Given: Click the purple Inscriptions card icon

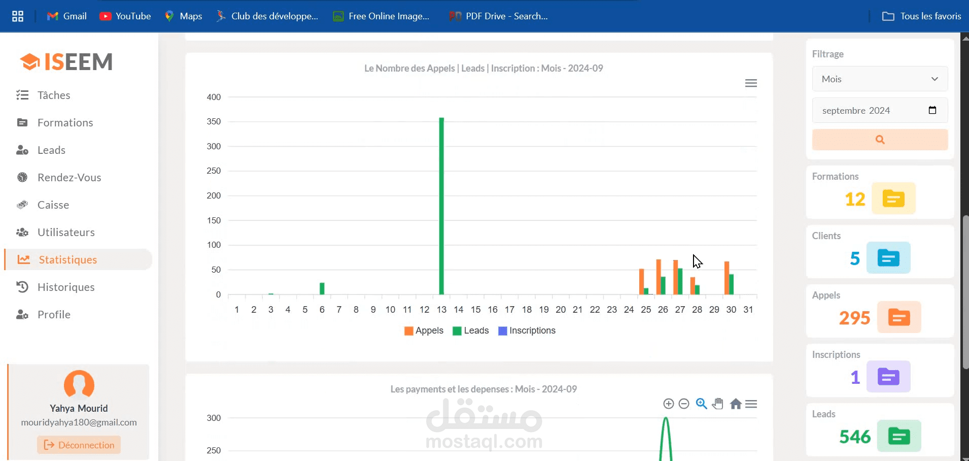Looking at the screenshot, I should click(x=888, y=376).
